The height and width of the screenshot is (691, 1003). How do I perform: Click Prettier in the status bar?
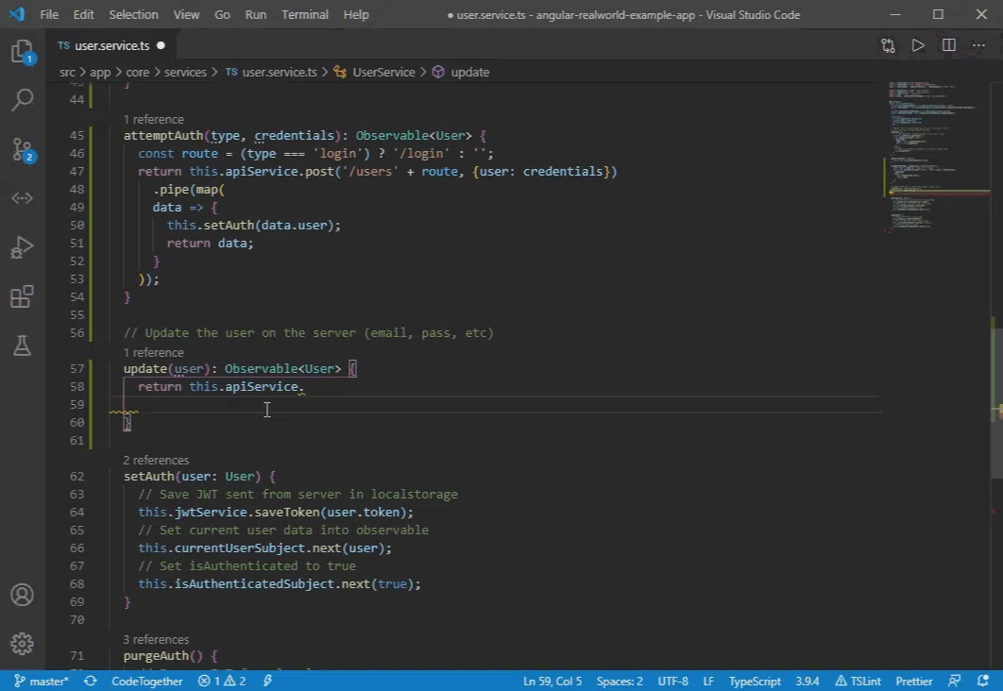point(913,682)
